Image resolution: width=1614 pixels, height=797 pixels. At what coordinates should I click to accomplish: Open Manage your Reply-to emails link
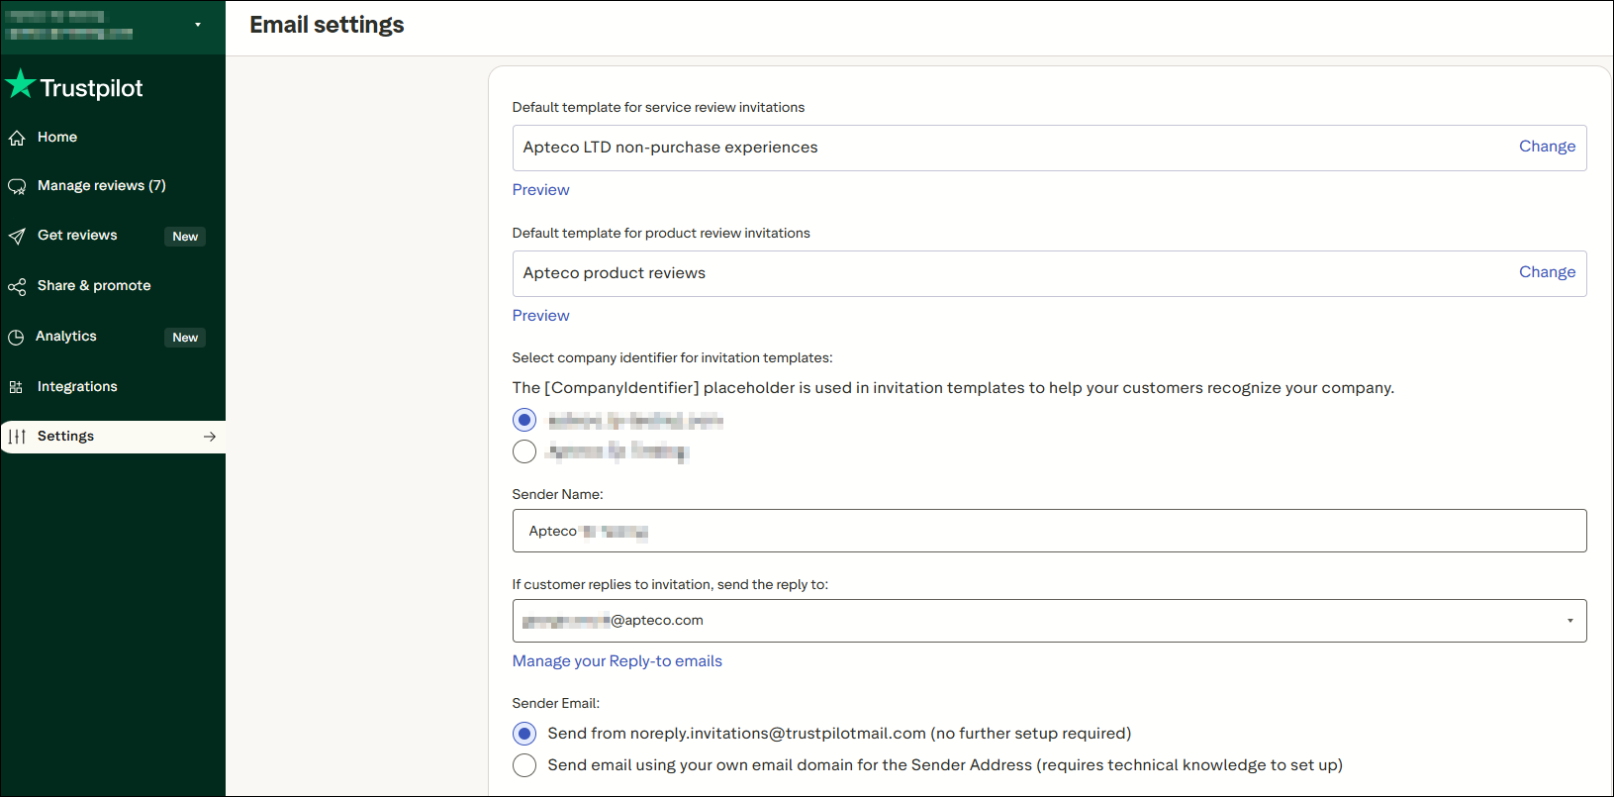click(x=617, y=661)
